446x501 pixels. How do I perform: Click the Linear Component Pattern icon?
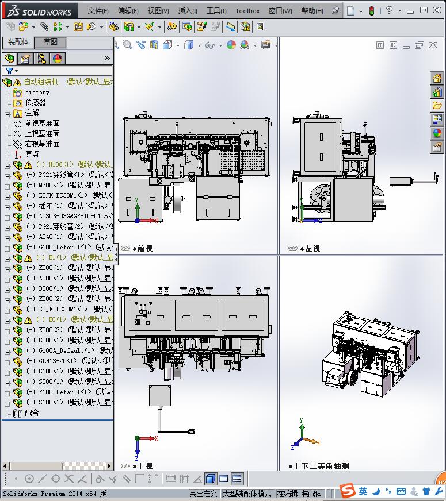point(58,26)
